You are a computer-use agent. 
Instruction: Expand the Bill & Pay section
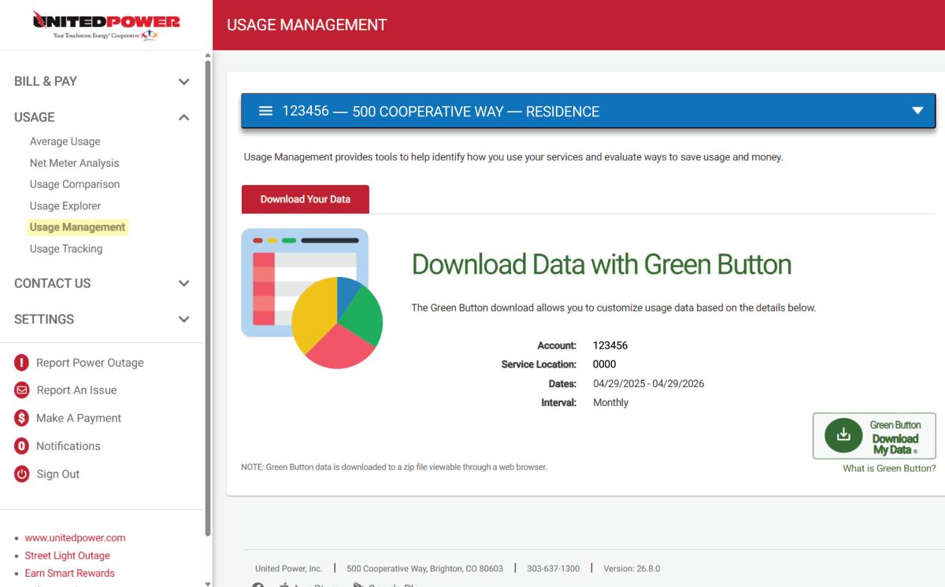(x=102, y=81)
